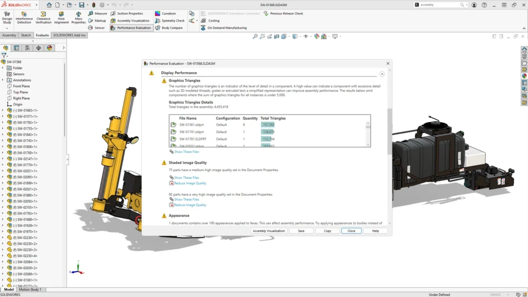Open Assembly Visualization in the ribbon

[130, 21]
